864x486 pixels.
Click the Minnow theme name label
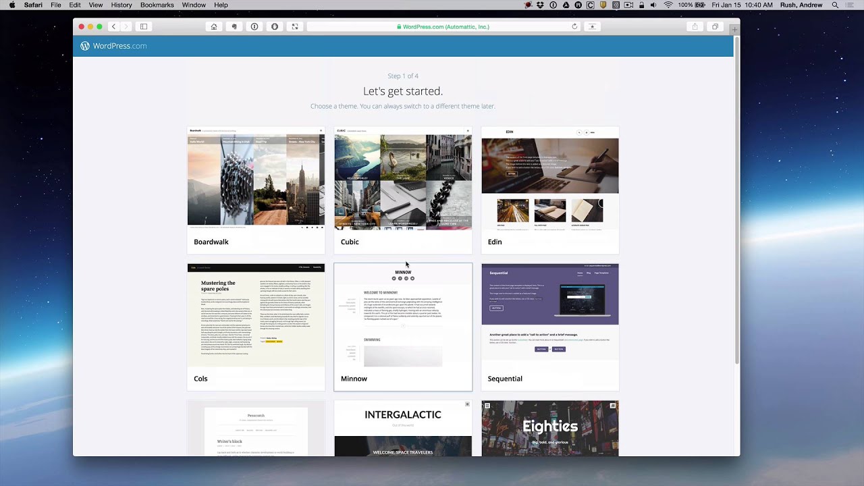pyautogui.click(x=354, y=379)
